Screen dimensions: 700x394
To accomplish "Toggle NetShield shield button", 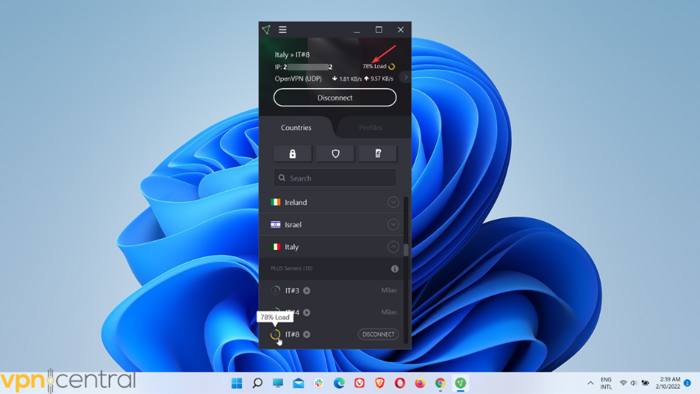I will 335,153.
